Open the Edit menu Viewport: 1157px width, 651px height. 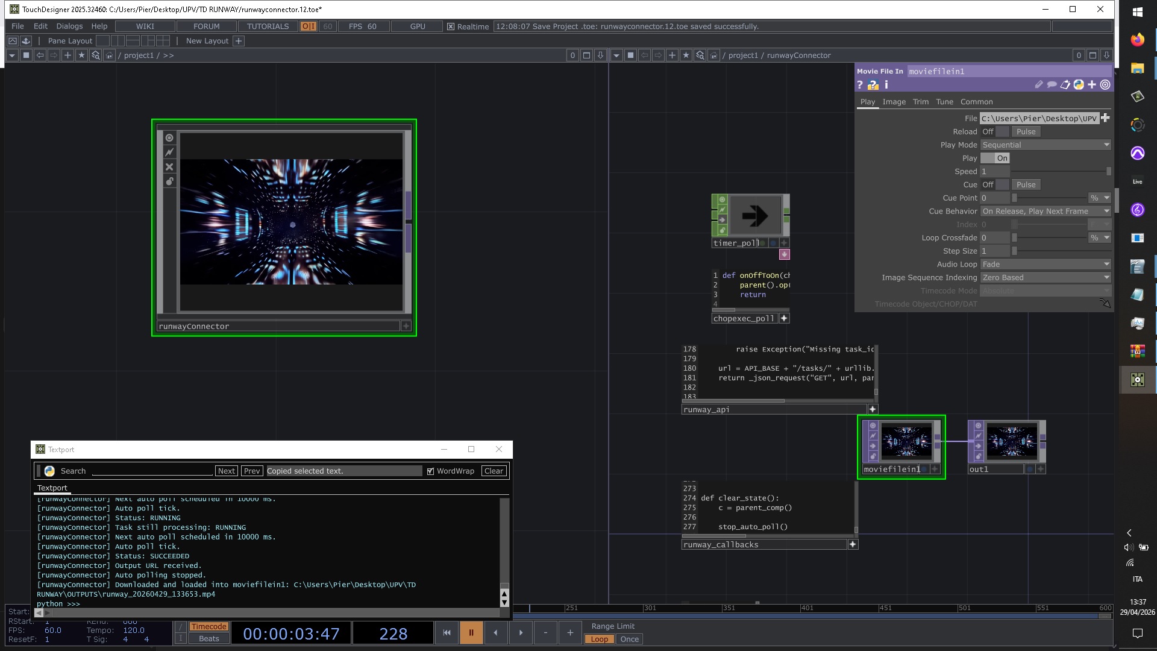click(40, 27)
